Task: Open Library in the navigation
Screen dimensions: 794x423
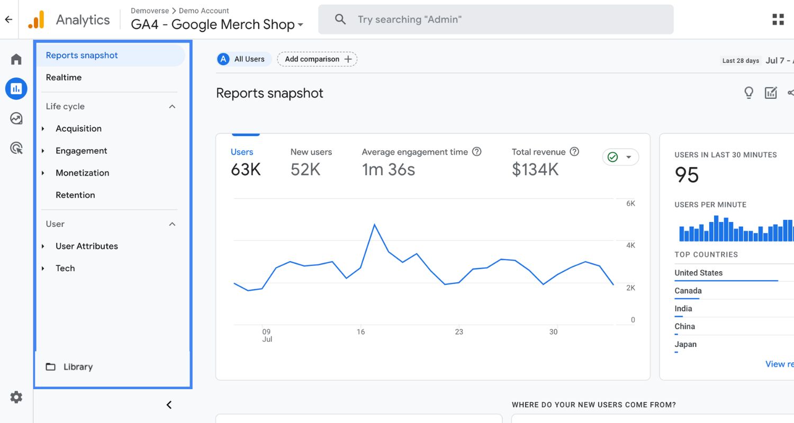Action: (78, 367)
